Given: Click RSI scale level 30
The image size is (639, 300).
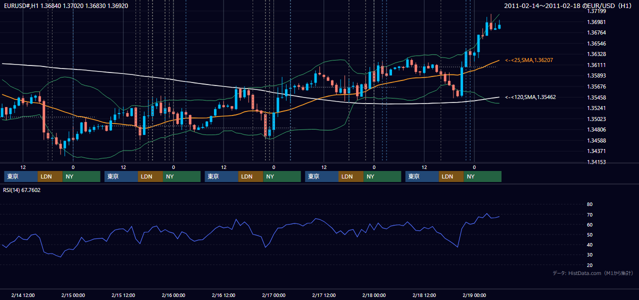Looking at the screenshot, I should tap(589, 255).
